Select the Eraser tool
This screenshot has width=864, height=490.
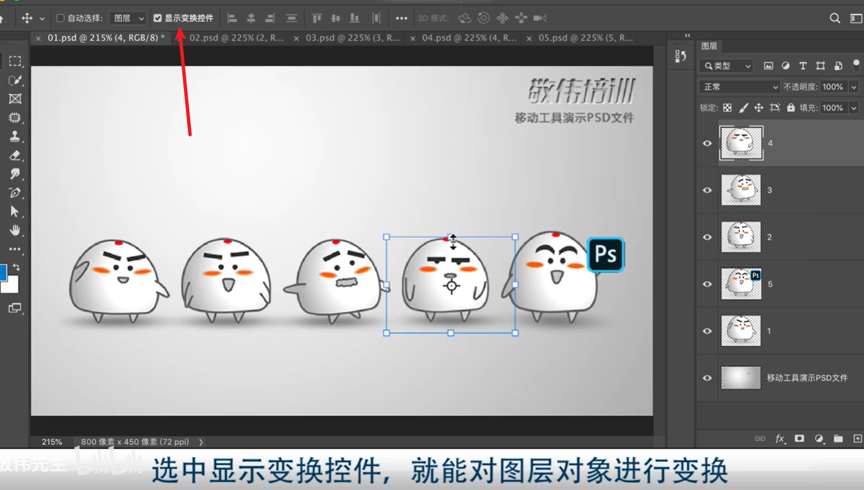point(15,155)
